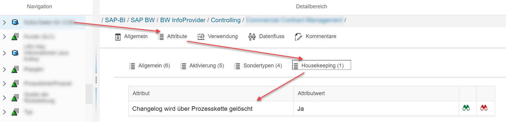The height and width of the screenshot is (122, 506).
Task: Expand the non-highlighted database tree item
Action: [x=4, y=53]
